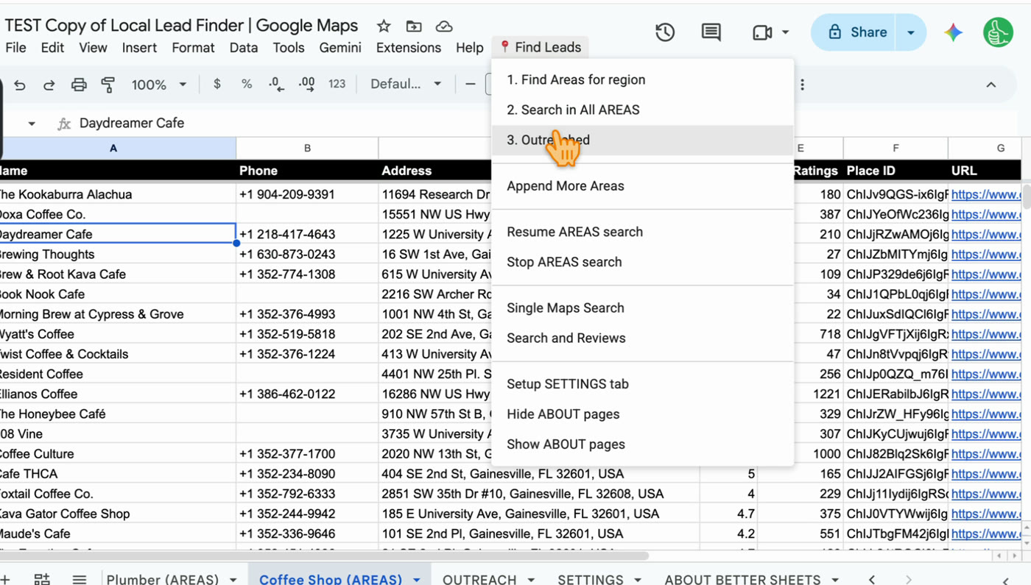Open version history clock icon

(665, 32)
